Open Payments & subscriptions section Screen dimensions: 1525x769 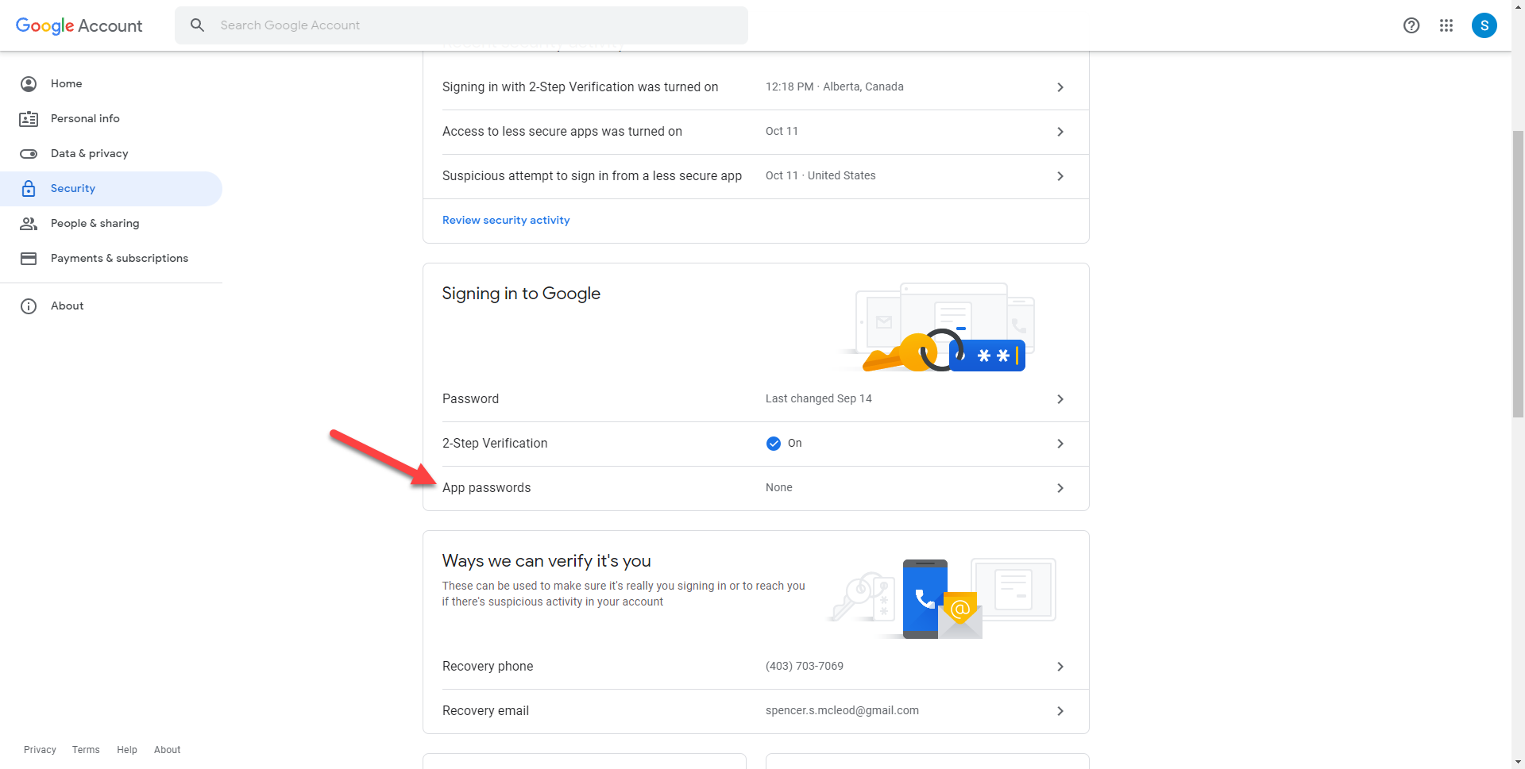(111, 259)
